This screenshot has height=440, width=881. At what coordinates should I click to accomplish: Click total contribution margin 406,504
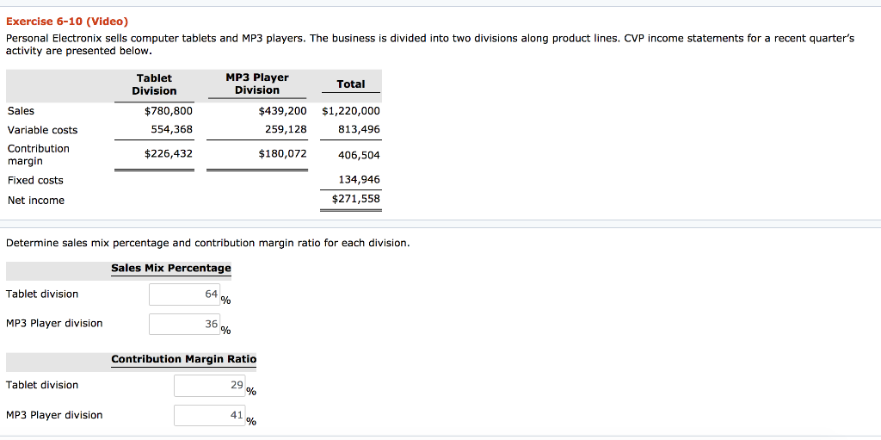coord(359,155)
